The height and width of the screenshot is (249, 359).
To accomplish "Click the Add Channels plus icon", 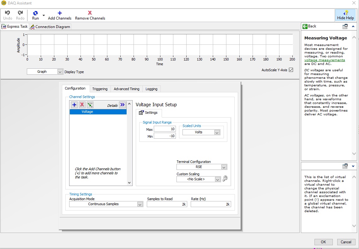I will (60, 13).
